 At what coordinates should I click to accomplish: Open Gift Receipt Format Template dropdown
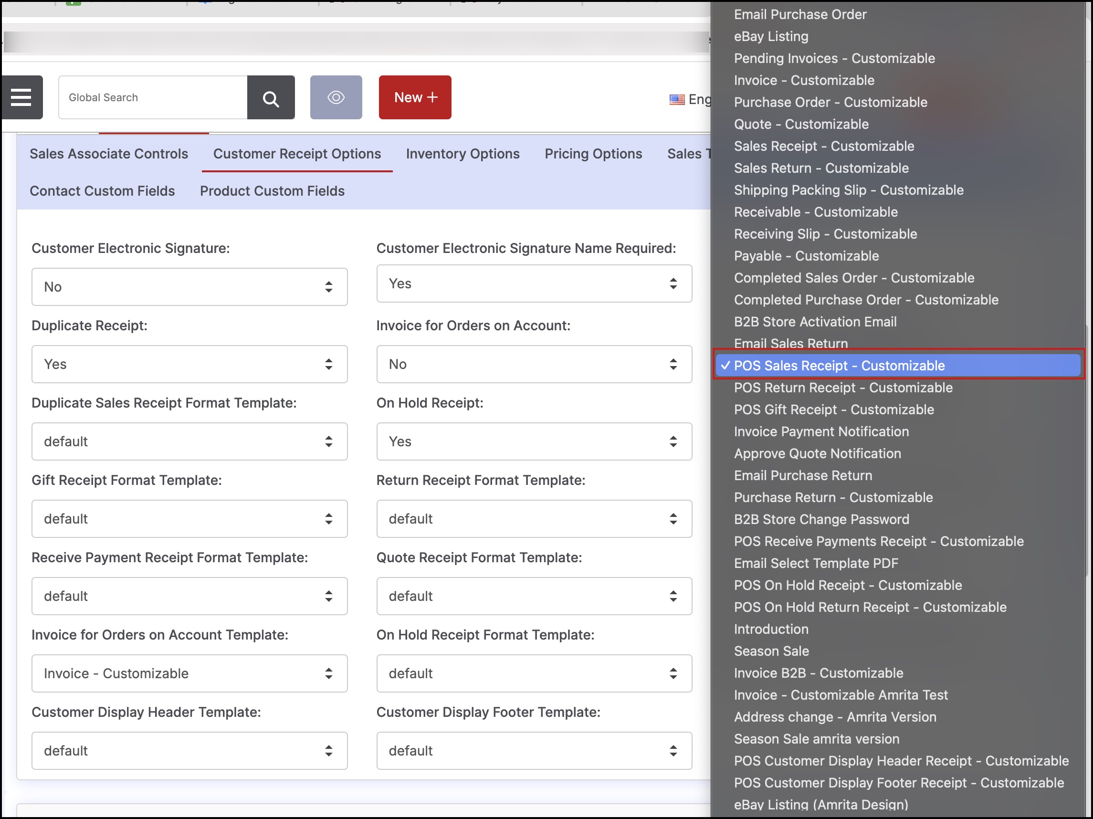tap(190, 519)
